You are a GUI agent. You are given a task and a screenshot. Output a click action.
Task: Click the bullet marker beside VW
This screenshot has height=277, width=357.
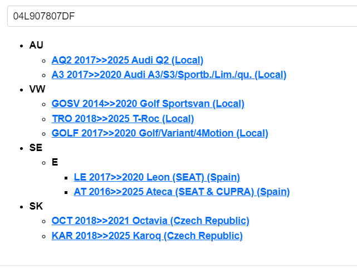click(21, 89)
